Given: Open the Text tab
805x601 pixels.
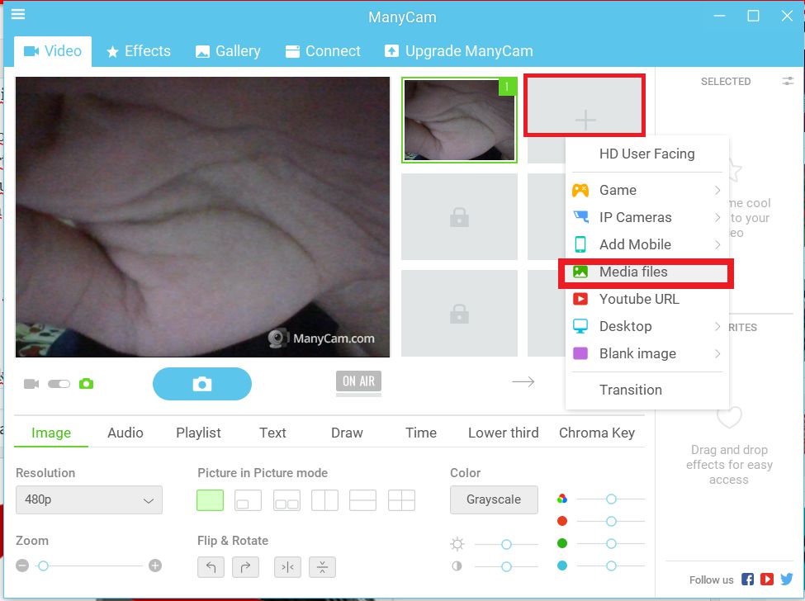Looking at the screenshot, I should point(272,433).
